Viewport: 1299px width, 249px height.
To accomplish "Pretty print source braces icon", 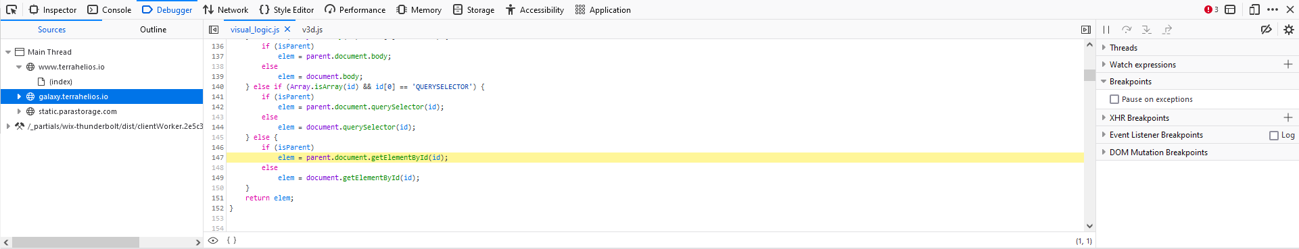I will pyautogui.click(x=231, y=240).
